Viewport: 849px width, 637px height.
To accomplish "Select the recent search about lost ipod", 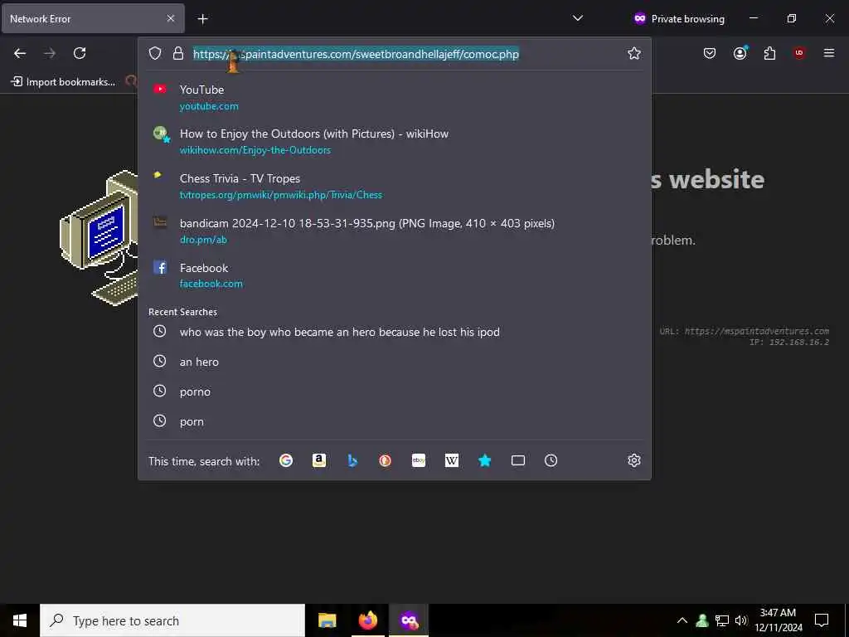I will [395, 332].
